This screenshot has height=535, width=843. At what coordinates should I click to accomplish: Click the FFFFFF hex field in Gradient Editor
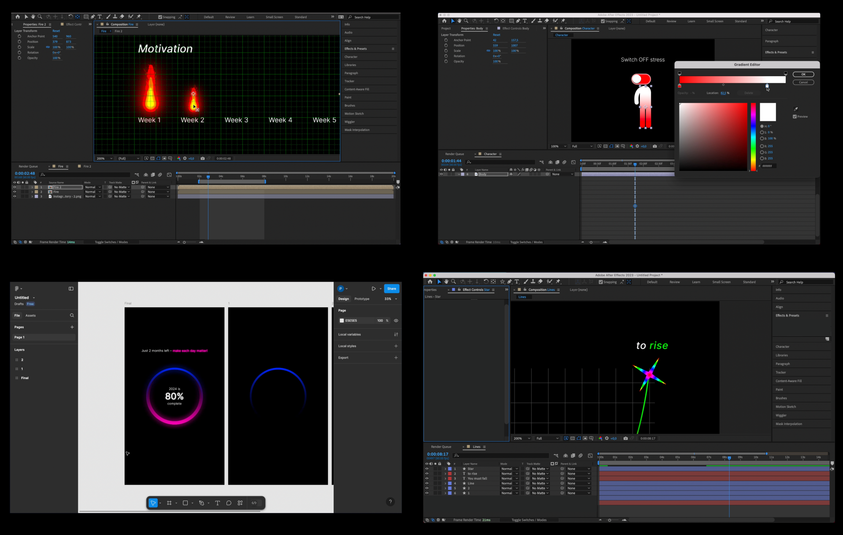click(x=769, y=166)
